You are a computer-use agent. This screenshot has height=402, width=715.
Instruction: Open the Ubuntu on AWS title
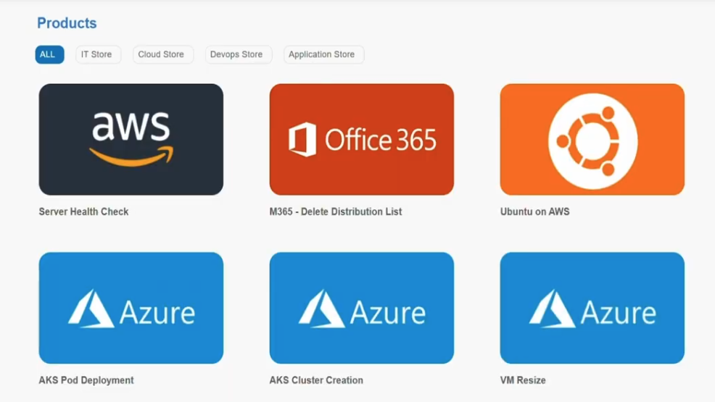pos(534,212)
